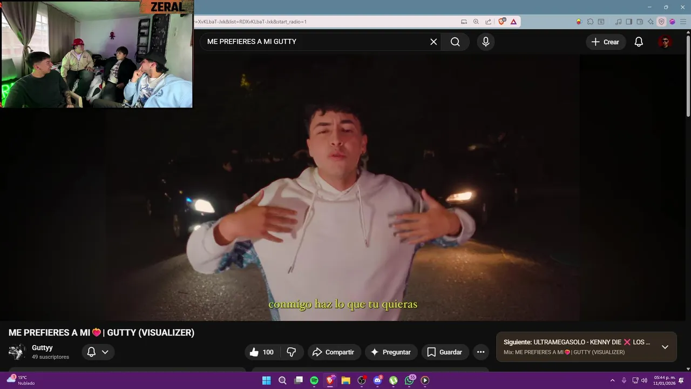Open Windows Start menu
This screenshot has height=389, width=691.
pyautogui.click(x=266, y=380)
